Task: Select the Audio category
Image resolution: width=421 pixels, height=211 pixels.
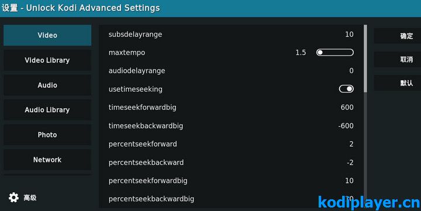Action: [x=47, y=85]
